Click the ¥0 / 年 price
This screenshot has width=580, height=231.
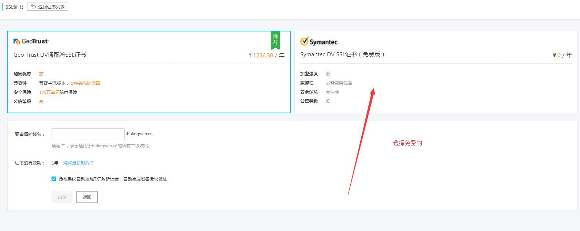point(562,55)
